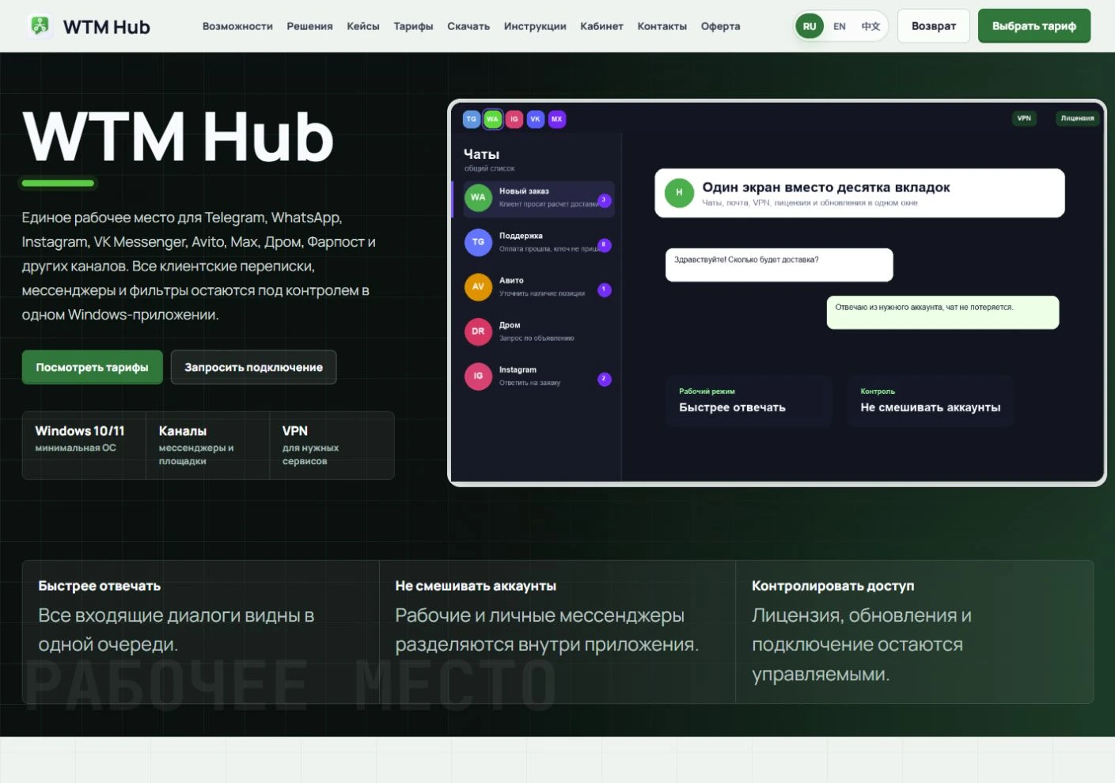The image size is (1115, 783).
Task: Click the VPN badge in mockup
Action: click(x=1024, y=119)
